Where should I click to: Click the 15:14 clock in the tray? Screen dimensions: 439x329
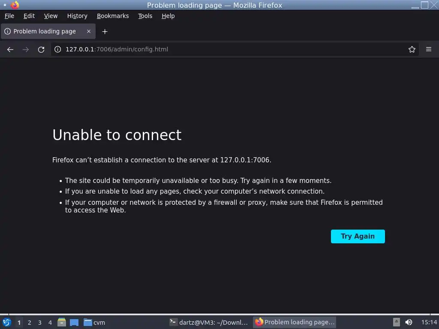click(429, 322)
